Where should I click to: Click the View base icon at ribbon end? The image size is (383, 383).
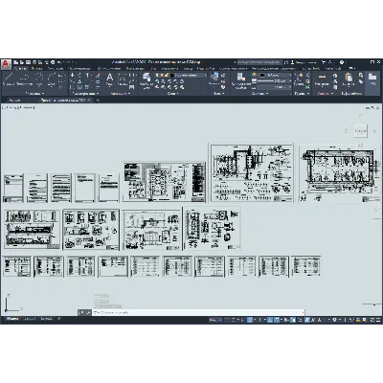pos(372,79)
